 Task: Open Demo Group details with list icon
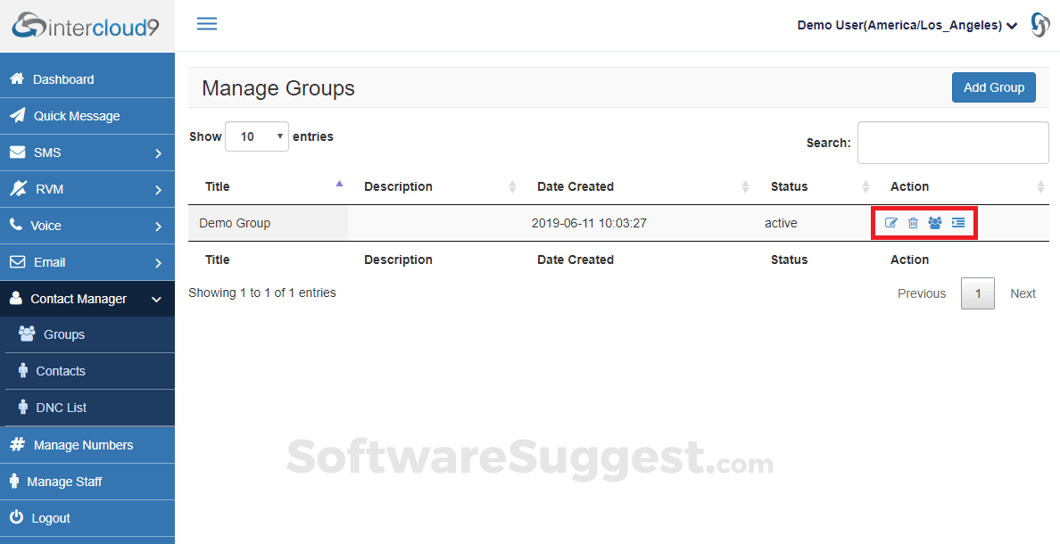coord(957,222)
